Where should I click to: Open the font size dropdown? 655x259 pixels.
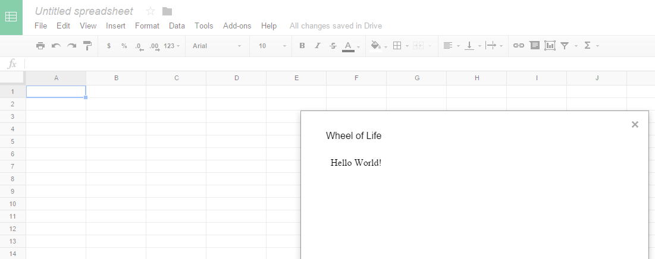coord(272,46)
